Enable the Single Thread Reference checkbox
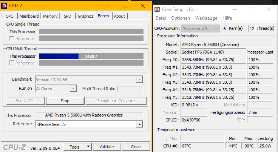Image resolution: width=278 pixels, height=152 pixels. pos(12,38)
